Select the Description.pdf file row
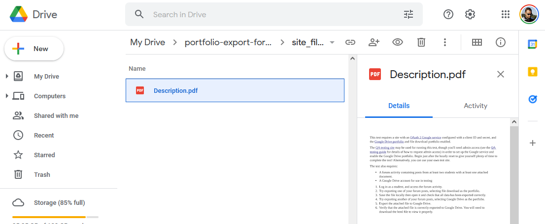 [x=235, y=90]
